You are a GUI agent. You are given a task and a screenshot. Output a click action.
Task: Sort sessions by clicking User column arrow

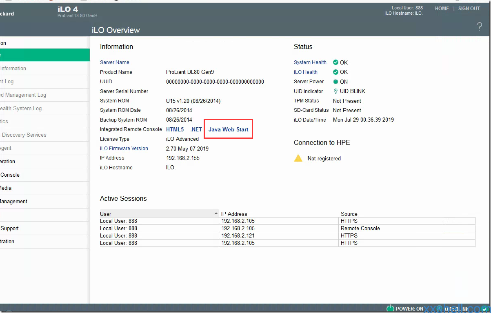pyautogui.click(x=216, y=214)
